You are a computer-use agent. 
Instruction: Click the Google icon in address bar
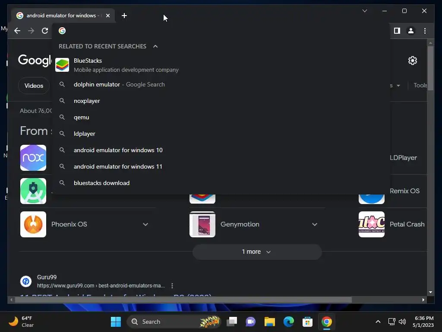point(62,31)
